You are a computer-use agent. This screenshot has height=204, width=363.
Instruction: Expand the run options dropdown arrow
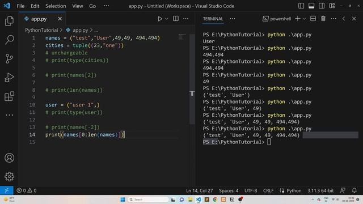point(166,19)
